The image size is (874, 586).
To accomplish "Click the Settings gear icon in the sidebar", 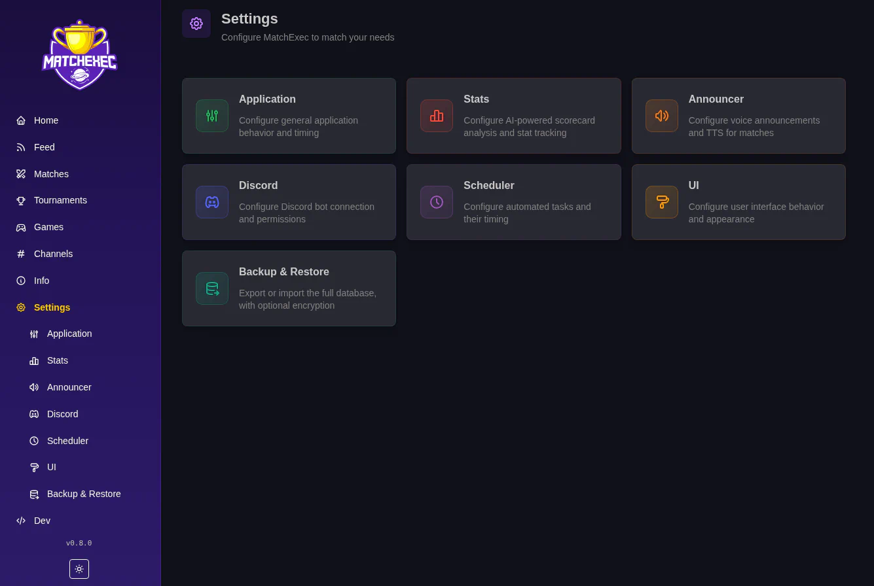I will [21, 307].
